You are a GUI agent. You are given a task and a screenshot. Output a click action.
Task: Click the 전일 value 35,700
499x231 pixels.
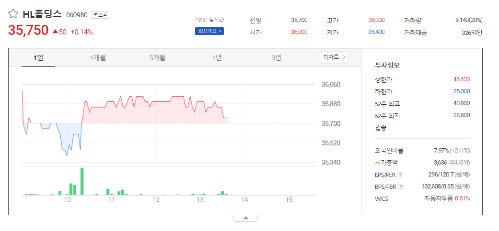coord(299,20)
